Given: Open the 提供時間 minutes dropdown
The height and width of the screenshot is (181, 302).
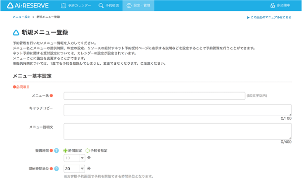Looking at the screenshot, I should click(x=74, y=158).
